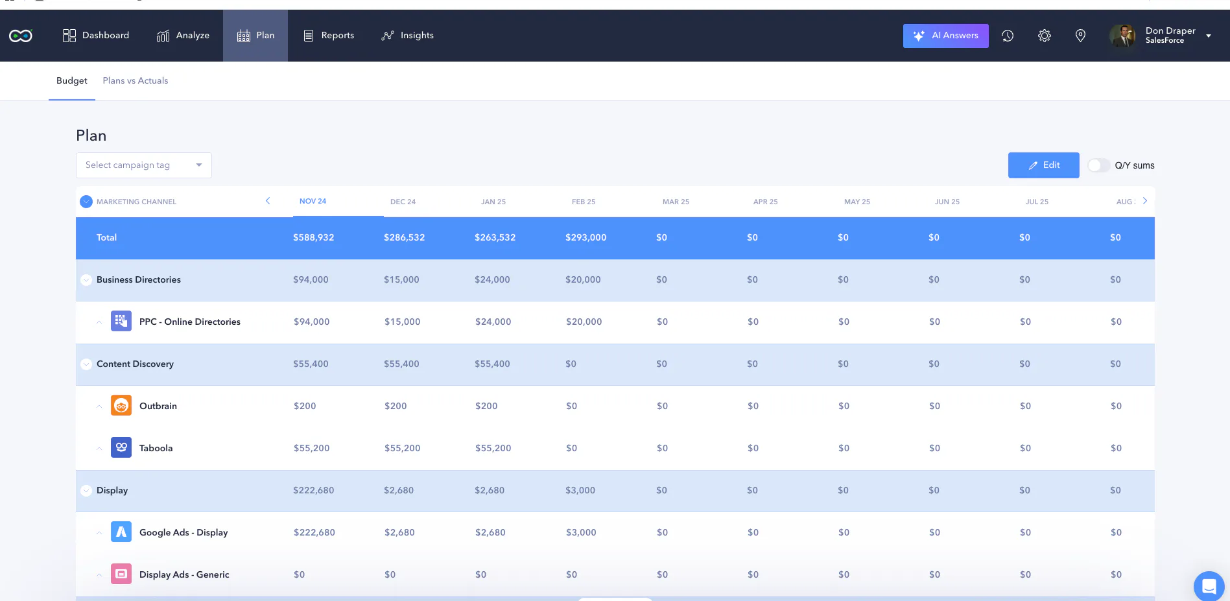The image size is (1230, 601).
Task: Click the location pin icon
Action: pos(1080,36)
